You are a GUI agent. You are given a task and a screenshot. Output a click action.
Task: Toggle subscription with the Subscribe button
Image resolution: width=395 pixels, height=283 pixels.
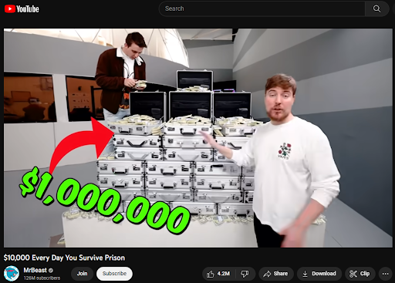(114, 274)
